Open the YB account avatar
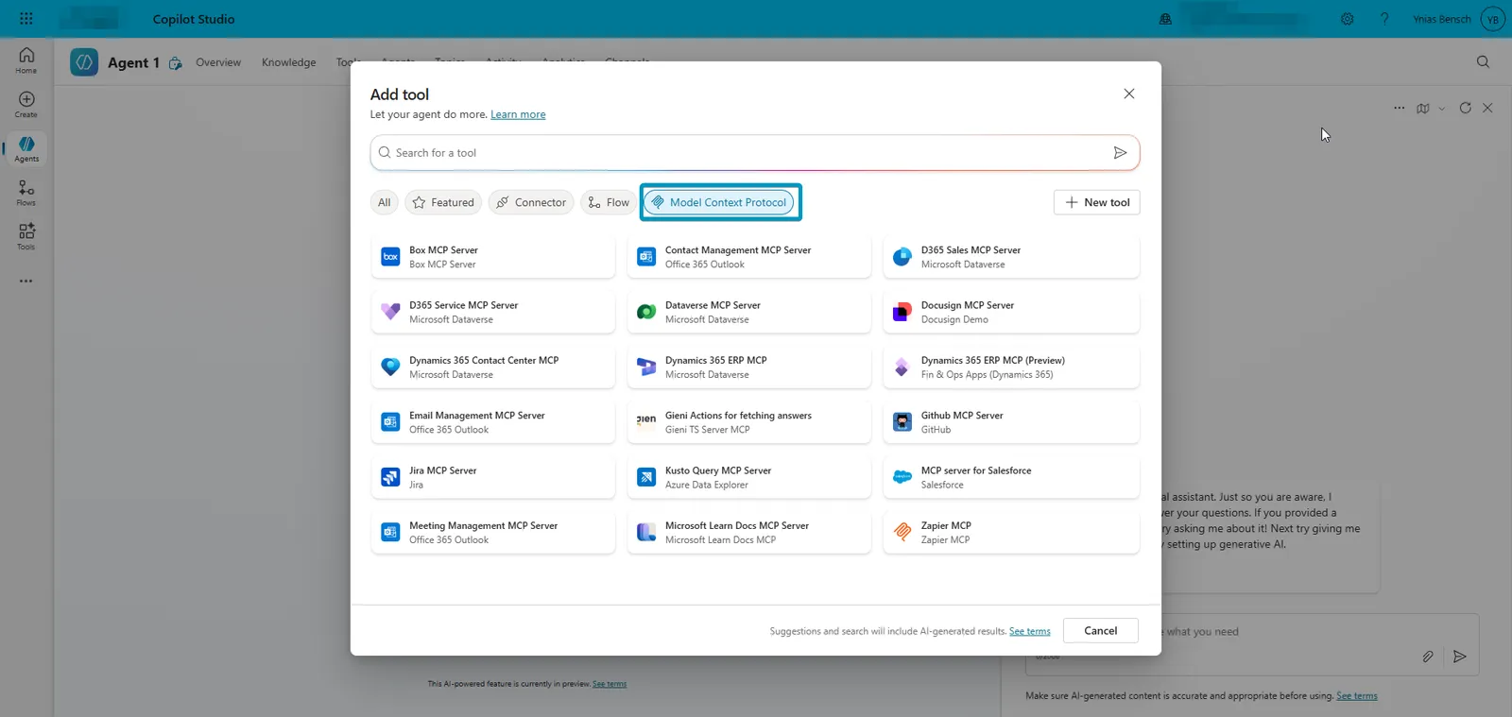1512x717 pixels. [x=1493, y=19]
